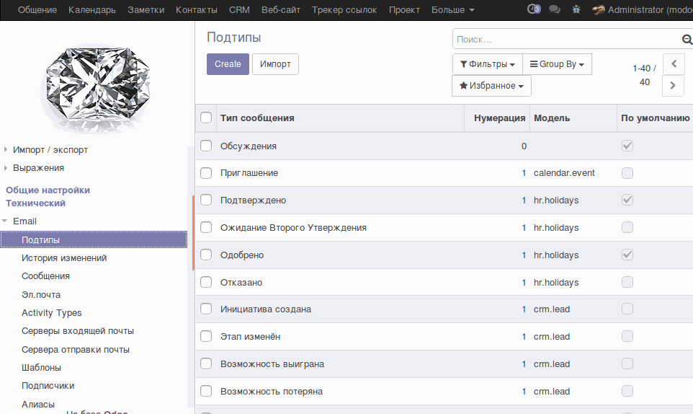Open the Календарь menu item

tap(91, 10)
